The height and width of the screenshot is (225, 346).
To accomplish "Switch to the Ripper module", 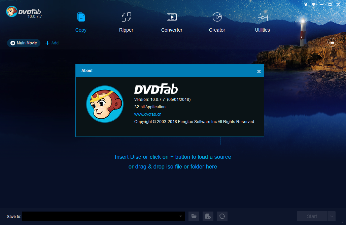I will 126,23.
